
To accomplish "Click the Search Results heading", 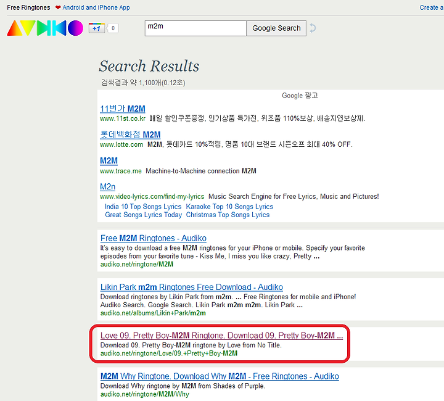I will pos(149,66).
